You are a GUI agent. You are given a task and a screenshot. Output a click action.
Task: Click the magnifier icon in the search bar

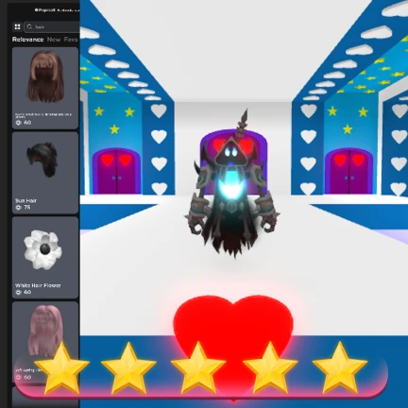(29, 26)
